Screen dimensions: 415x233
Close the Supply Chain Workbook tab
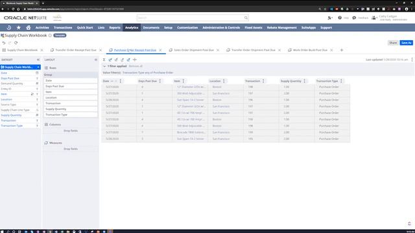pos(41,50)
